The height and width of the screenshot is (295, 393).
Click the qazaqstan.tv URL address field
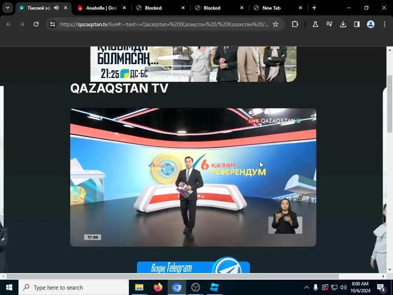tap(164, 24)
